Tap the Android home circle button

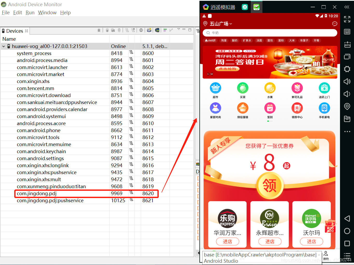pos(347,231)
